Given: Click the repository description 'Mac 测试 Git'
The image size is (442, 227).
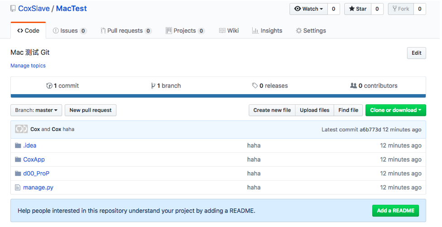Looking at the screenshot, I should 30,53.
